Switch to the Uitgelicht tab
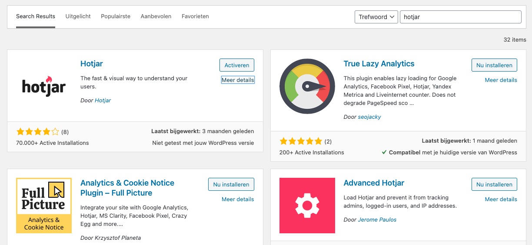Image resolution: width=532 pixels, height=245 pixels. [x=78, y=16]
